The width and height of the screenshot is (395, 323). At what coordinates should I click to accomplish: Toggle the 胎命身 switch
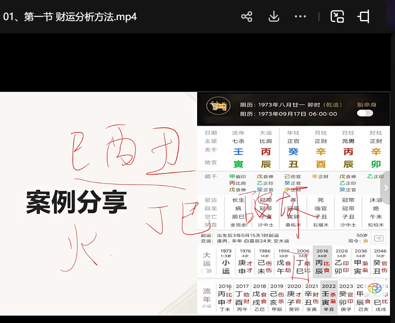pyautogui.click(x=365, y=113)
